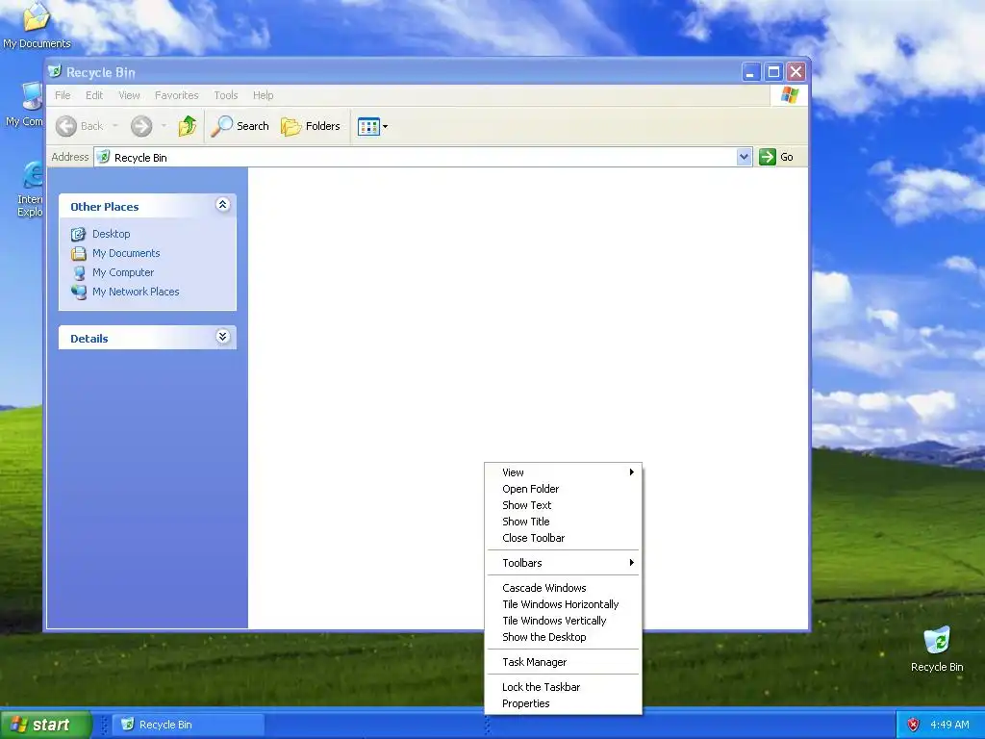Open the Tools menu

(225, 95)
